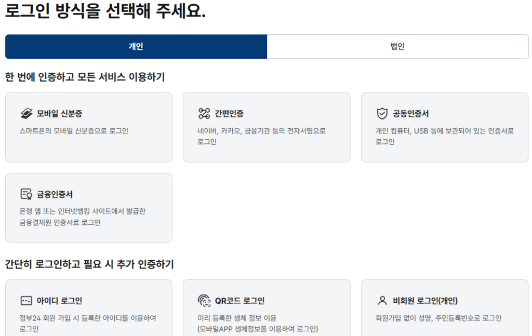Choose the 간편인증 title text
The height and width of the screenshot is (336, 532).
(229, 114)
